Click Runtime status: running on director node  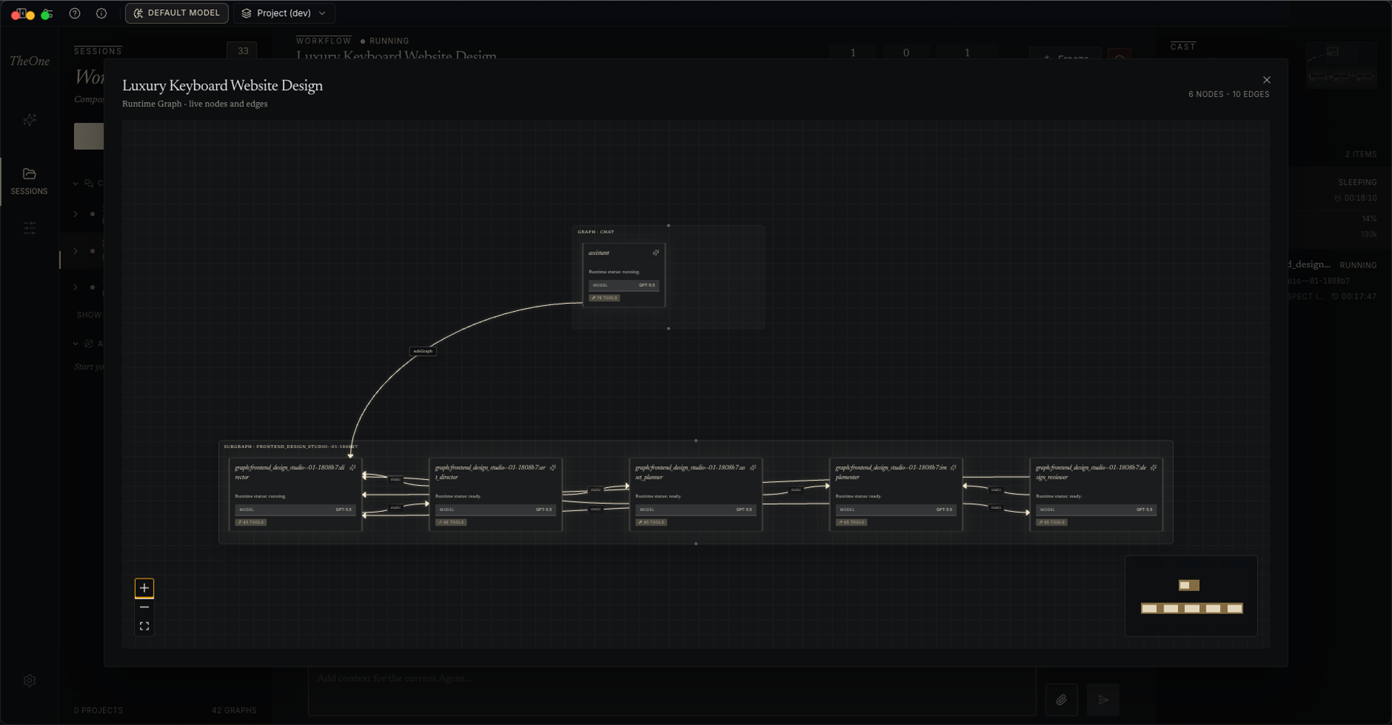pos(260,496)
